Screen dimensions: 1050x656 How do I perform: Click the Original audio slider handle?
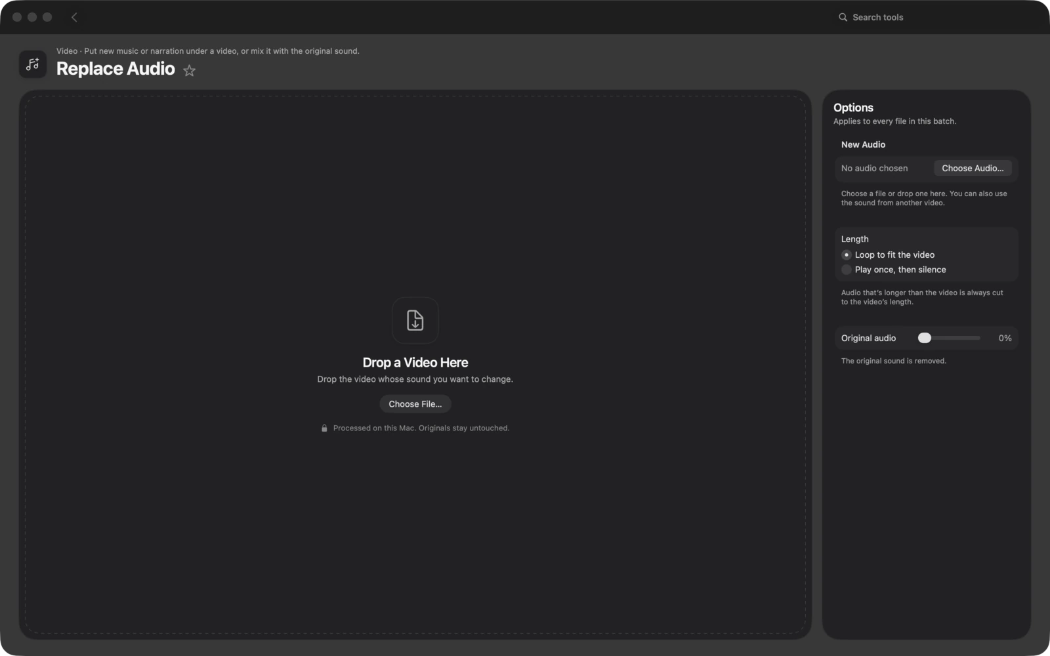pyautogui.click(x=925, y=338)
